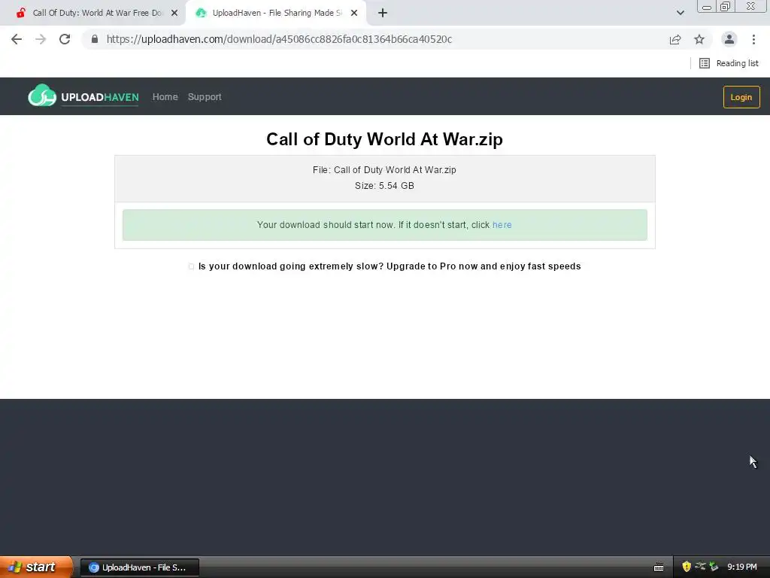Open the Home nav link

165,97
